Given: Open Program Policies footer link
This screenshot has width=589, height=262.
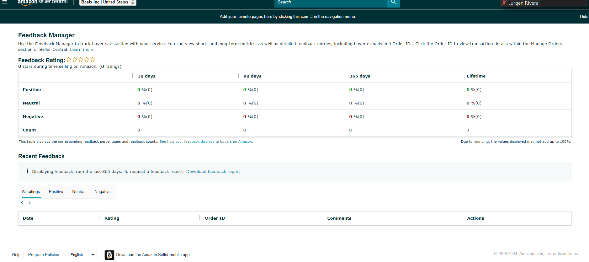Looking at the screenshot, I should pyautogui.click(x=44, y=255).
